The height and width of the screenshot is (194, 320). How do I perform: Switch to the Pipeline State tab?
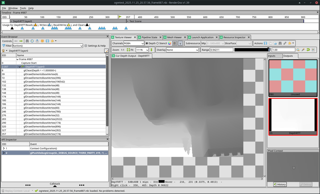pos(149,37)
